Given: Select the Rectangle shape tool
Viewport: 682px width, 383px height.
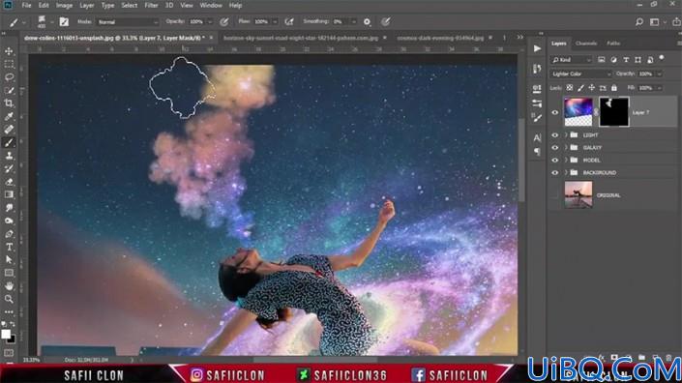Looking at the screenshot, I should point(9,273).
